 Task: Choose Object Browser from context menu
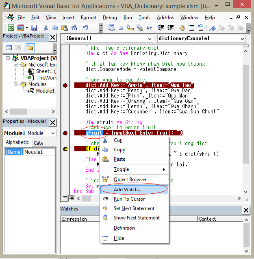pyautogui.click(x=134, y=179)
